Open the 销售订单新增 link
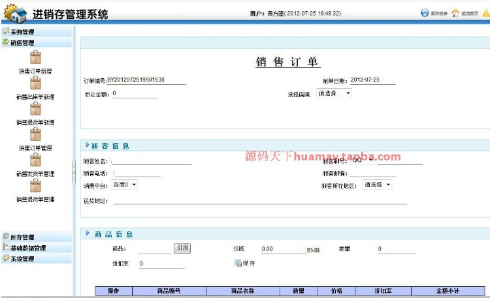The image size is (490, 298). tap(35, 71)
